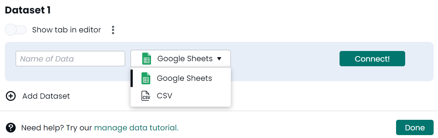Open the manage data tutorial link
This screenshot has height=138, width=438.
pos(136,127)
